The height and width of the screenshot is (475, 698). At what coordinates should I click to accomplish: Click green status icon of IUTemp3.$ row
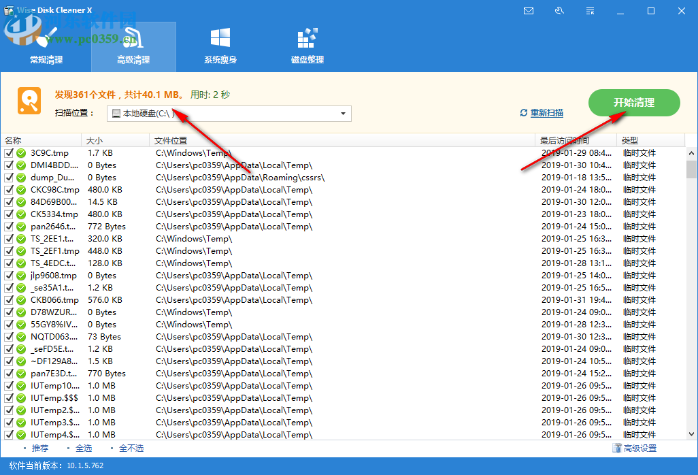pos(21,423)
